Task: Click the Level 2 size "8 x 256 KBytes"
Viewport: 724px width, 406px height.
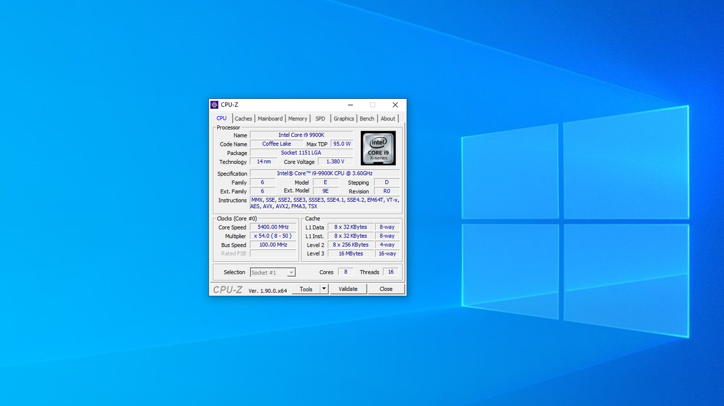Action: pyautogui.click(x=351, y=245)
